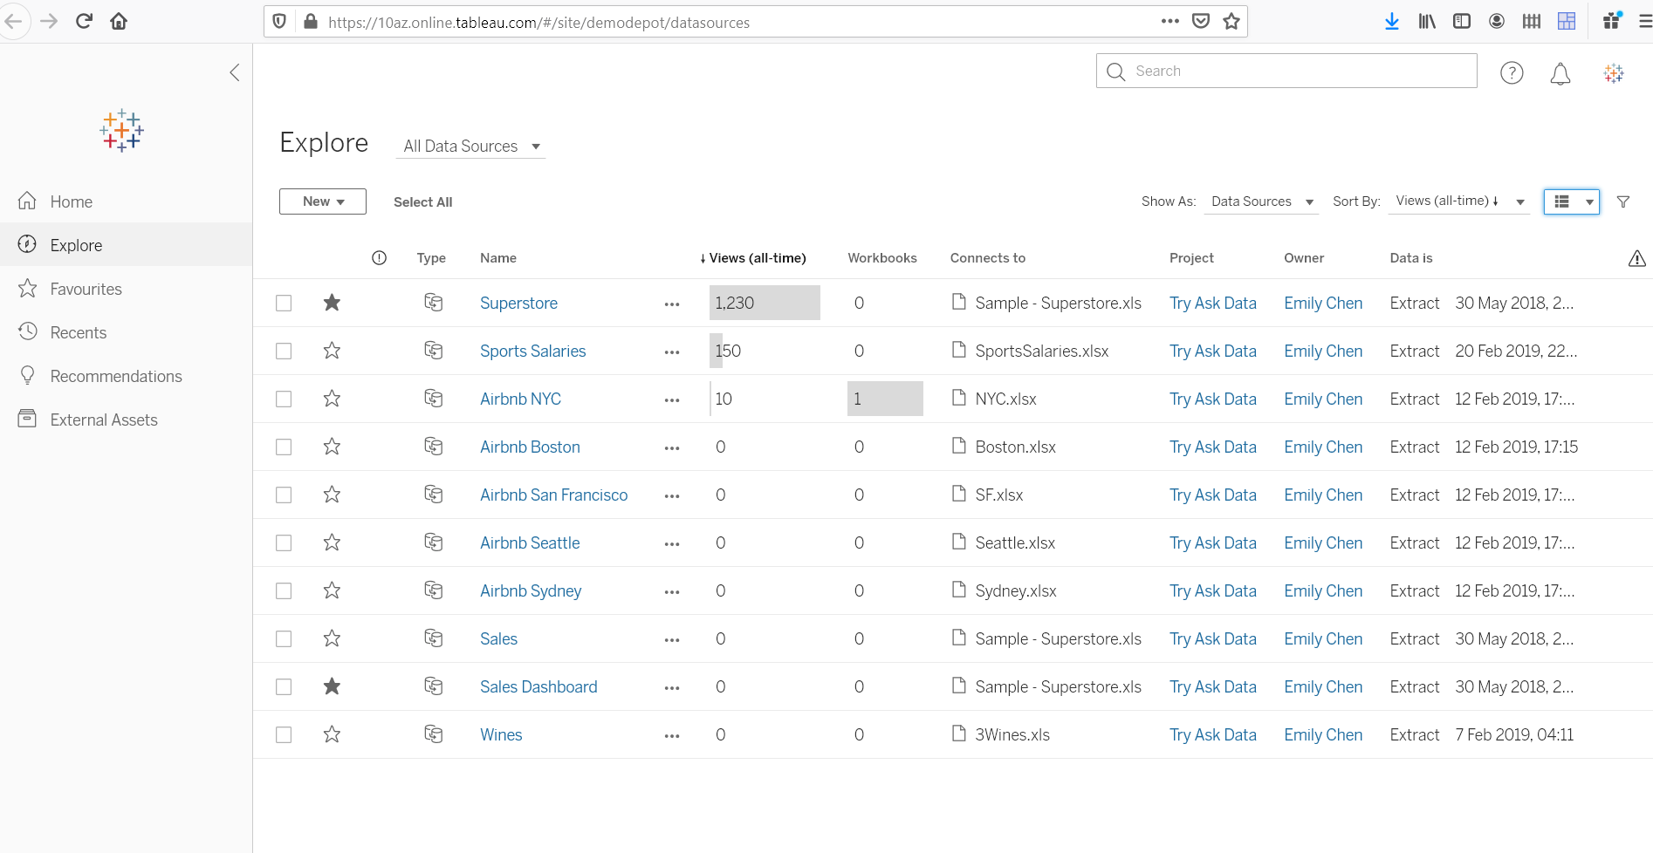
Task: Tick the checkbox for Airbnb NYC
Action: pos(284,399)
